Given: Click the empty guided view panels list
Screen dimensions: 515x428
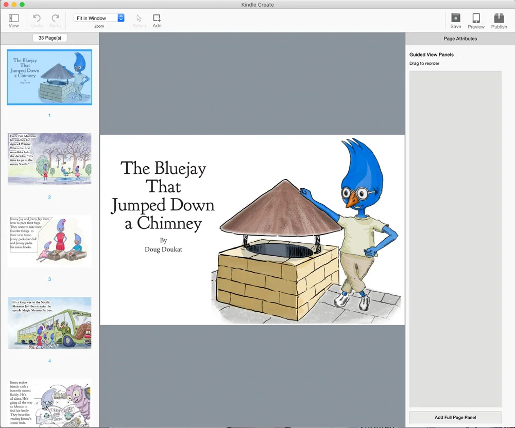Looking at the screenshot, I should pyautogui.click(x=455, y=239).
